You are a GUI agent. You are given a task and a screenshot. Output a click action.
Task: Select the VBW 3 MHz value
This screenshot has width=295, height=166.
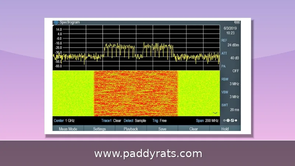pyautogui.click(x=230, y=94)
